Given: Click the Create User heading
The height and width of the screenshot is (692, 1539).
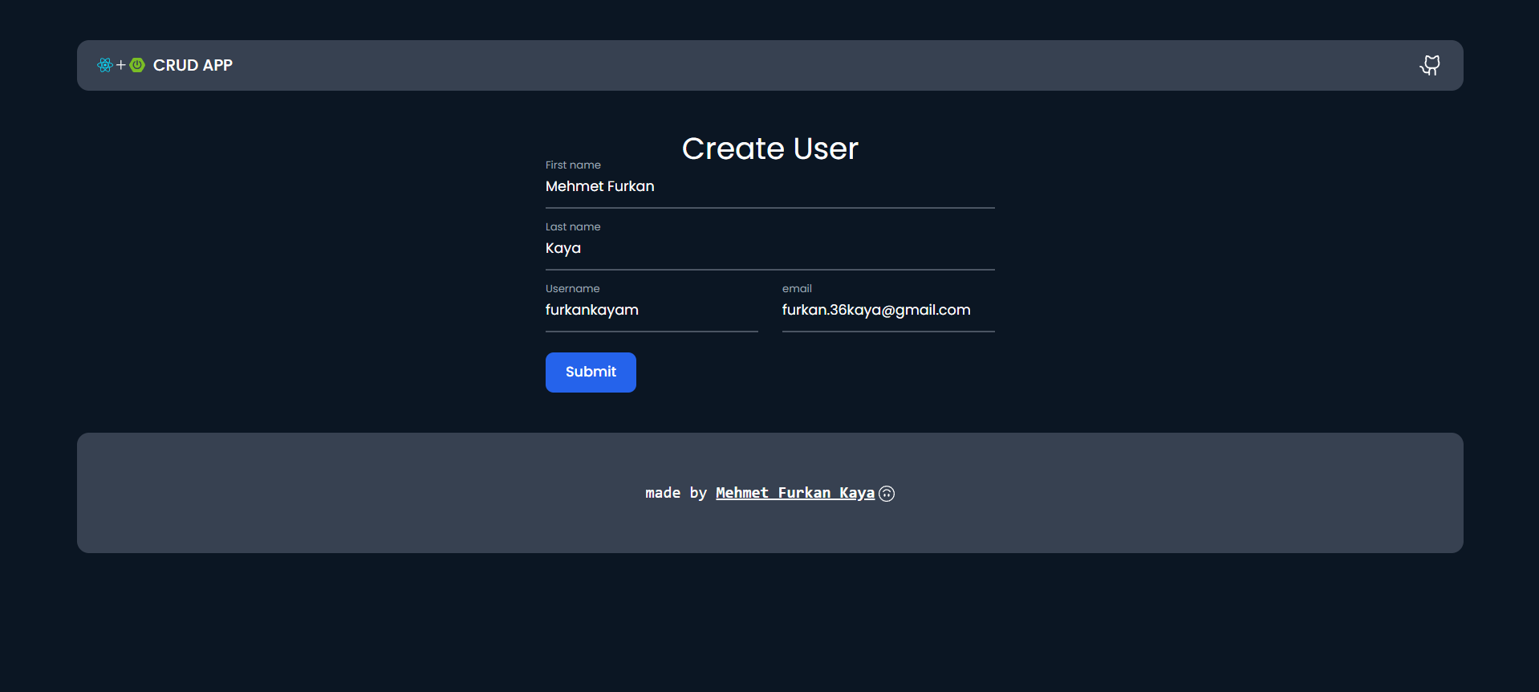Looking at the screenshot, I should coord(770,149).
